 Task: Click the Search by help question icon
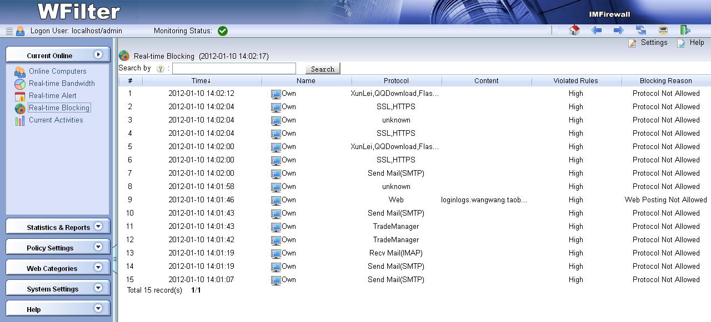pos(161,69)
